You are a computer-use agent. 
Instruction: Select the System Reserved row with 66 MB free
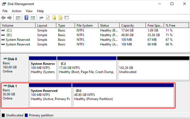click(95, 44)
